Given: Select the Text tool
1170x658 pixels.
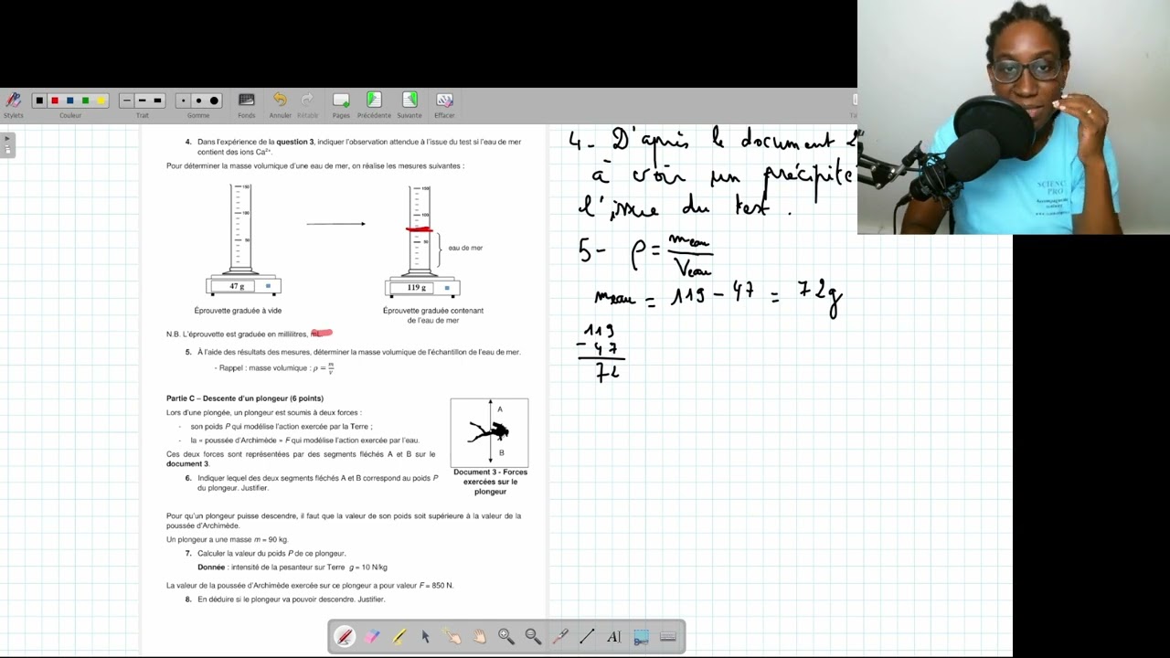Looking at the screenshot, I should point(614,637).
